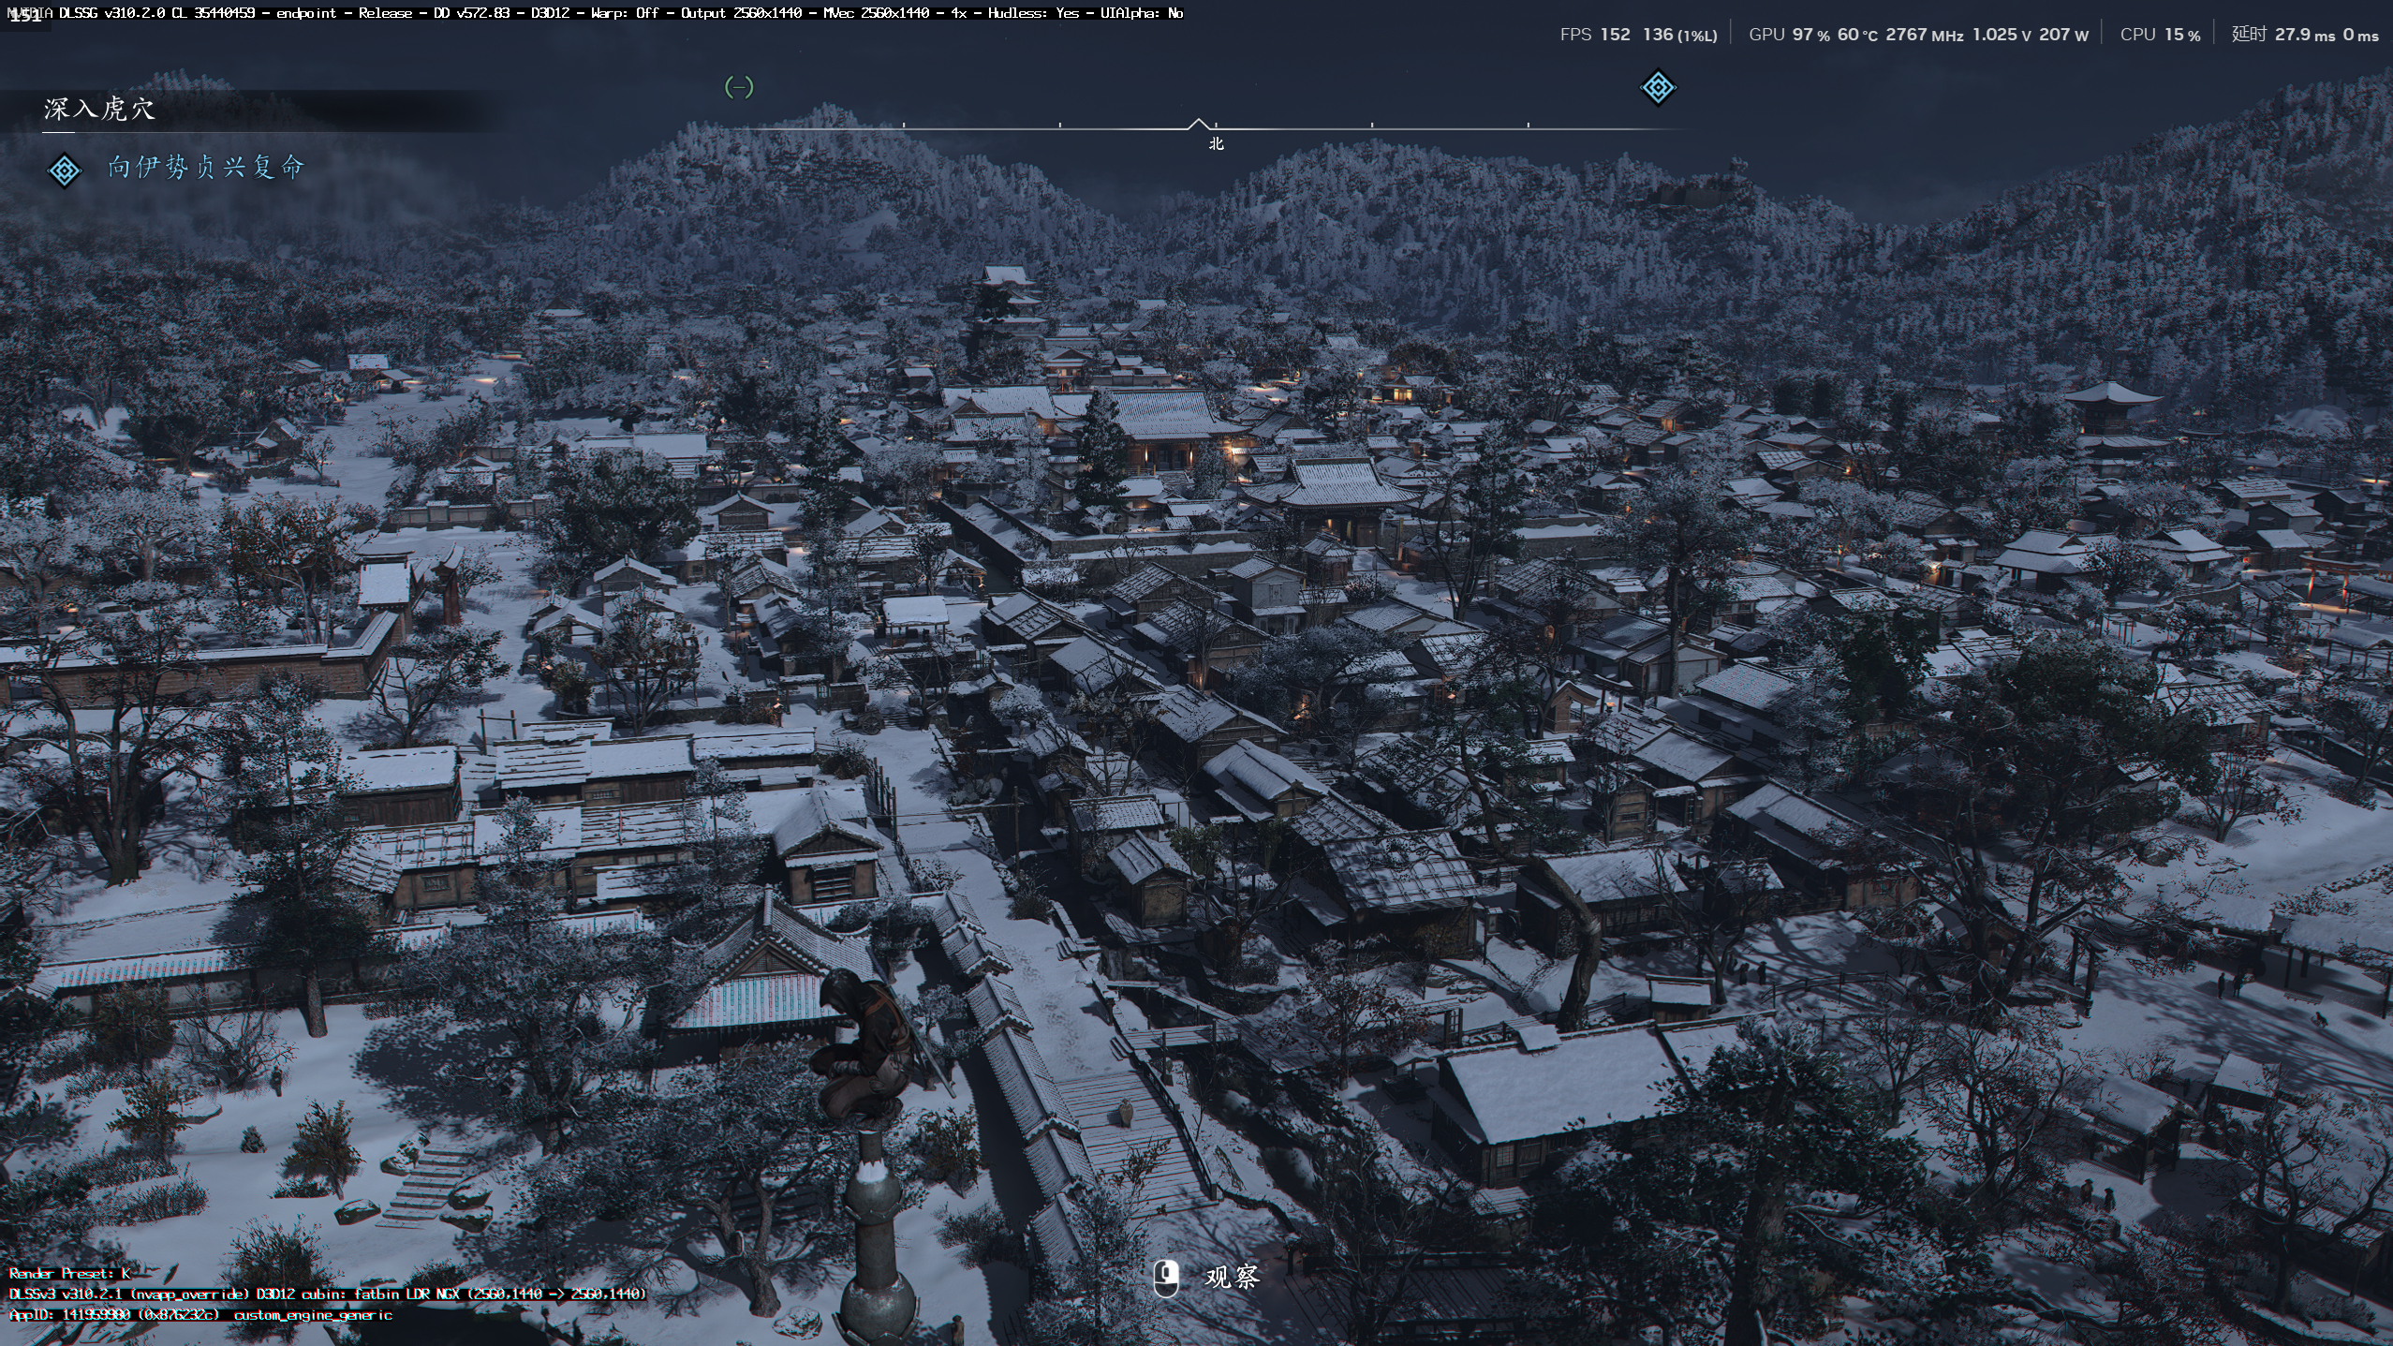The width and height of the screenshot is (2393, 1346).
Task: Click the GPU voltage 1.025 V value
Action: [x=2002, y=35]
